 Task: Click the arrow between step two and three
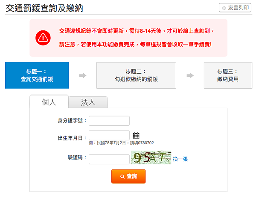[x=190, y=76]
